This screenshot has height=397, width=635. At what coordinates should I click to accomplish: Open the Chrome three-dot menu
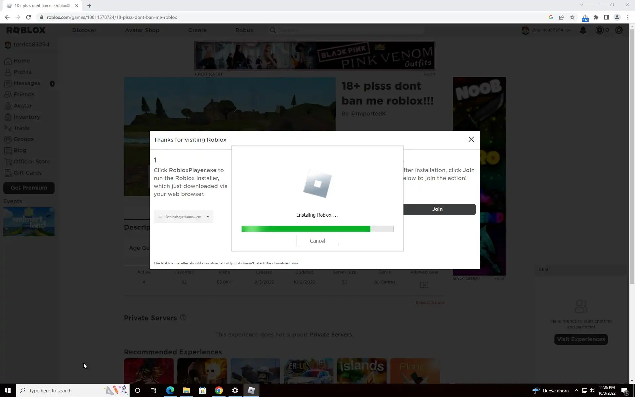tap(628, 17)
